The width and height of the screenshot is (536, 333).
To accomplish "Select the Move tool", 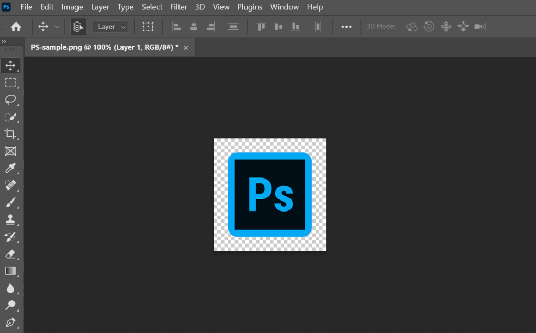I will [11, 65].
